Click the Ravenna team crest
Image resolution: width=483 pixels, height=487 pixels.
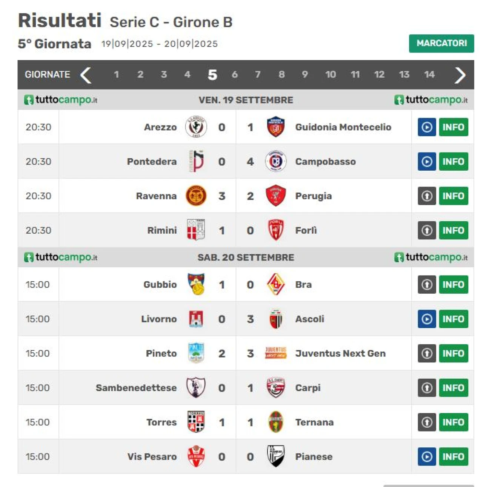tap(196, 196)
